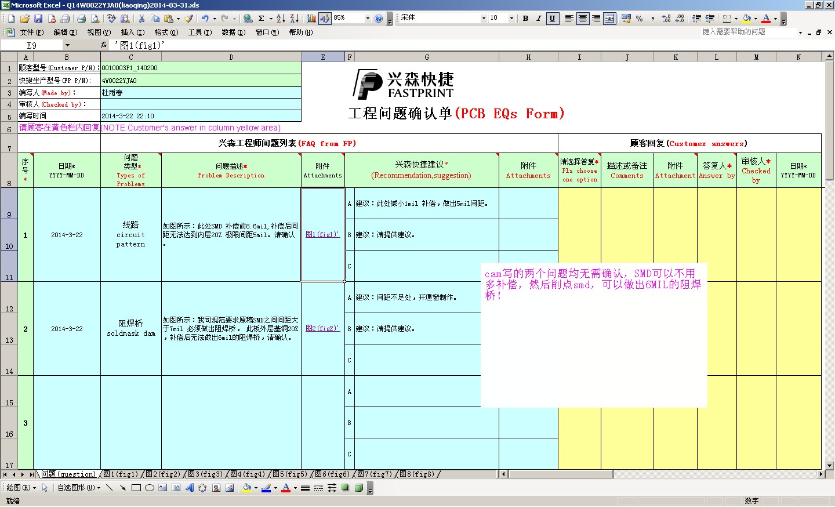Insert WordArt from drawing toolbar
Screen dimensions: 835x508
tap(189, 488)
